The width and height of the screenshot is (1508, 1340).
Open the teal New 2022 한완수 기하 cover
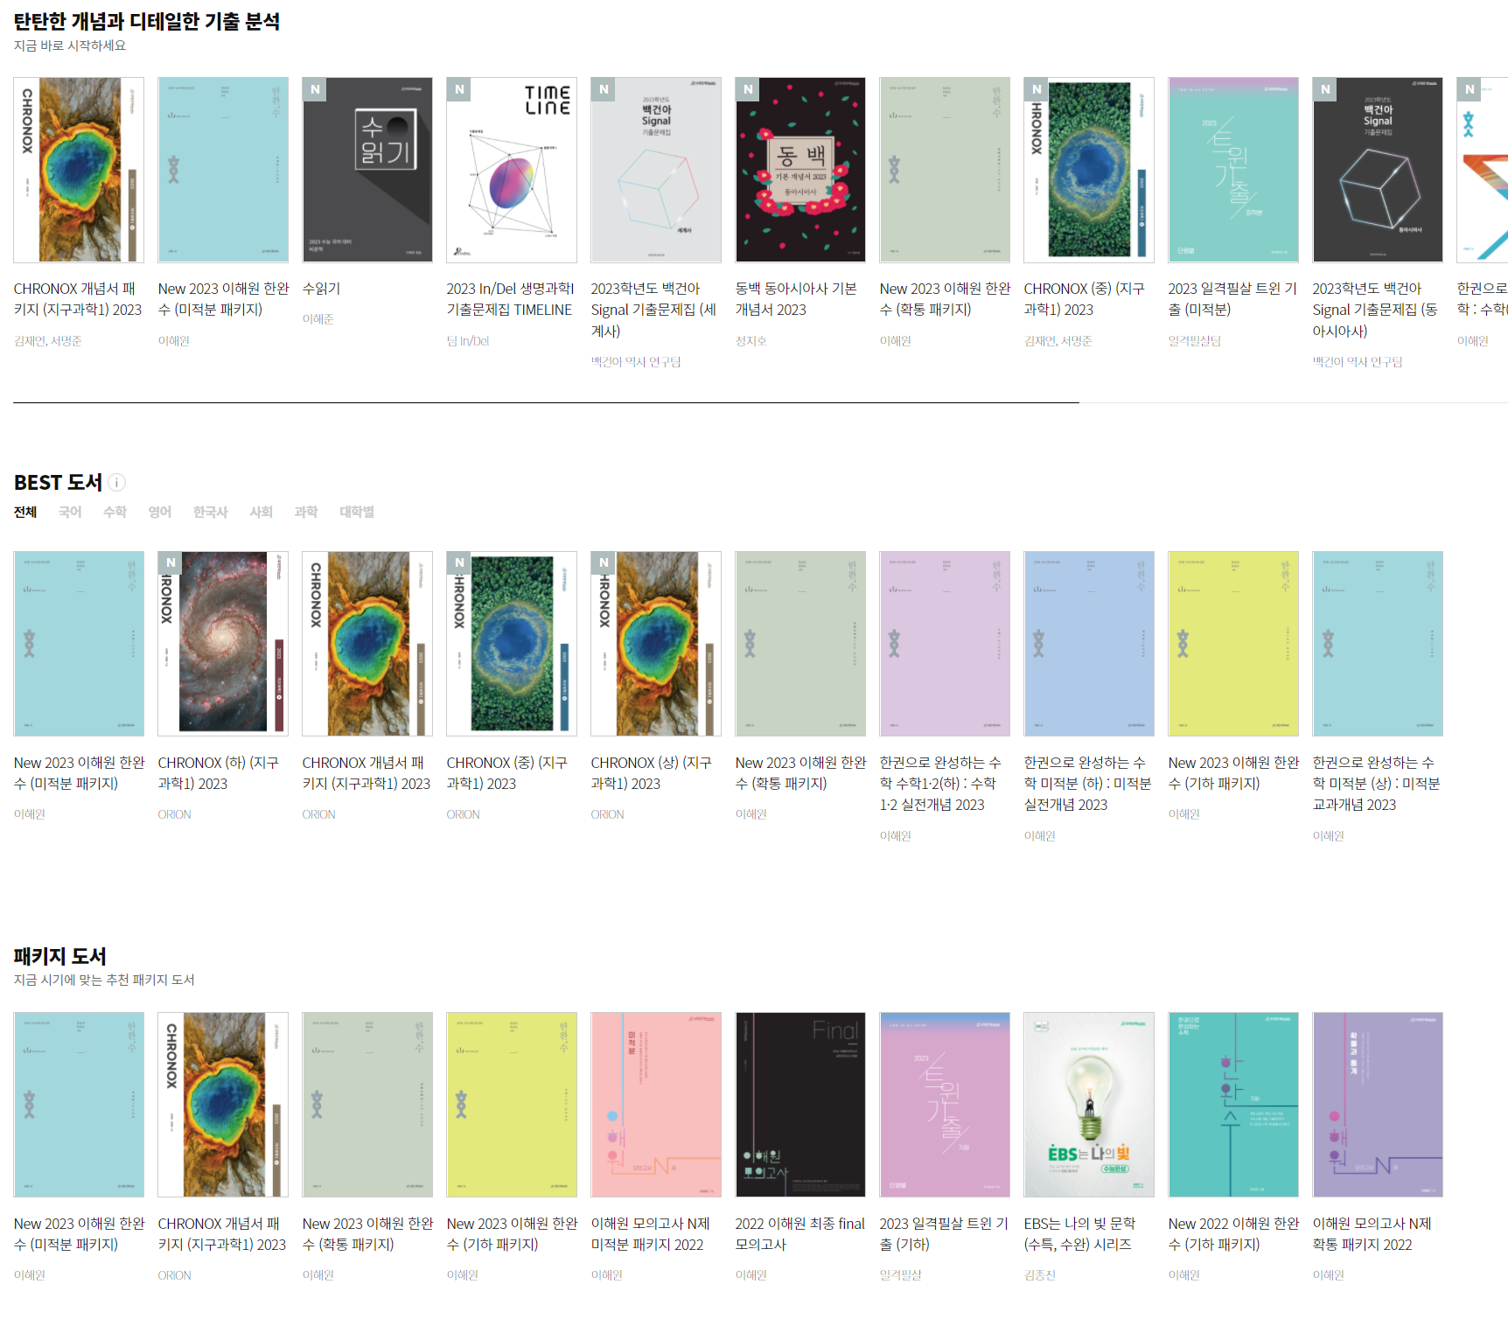[1233, 1105]
